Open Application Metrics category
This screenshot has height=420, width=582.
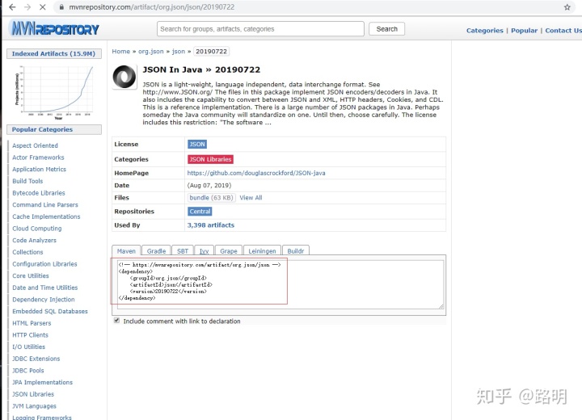pyautogui.click(x=39, y=169)
